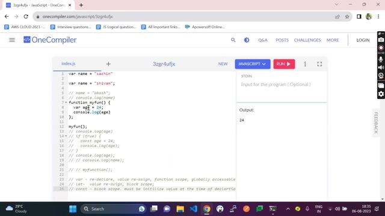Open AWS CLOUD 2023 bookmark

(25, 27)
